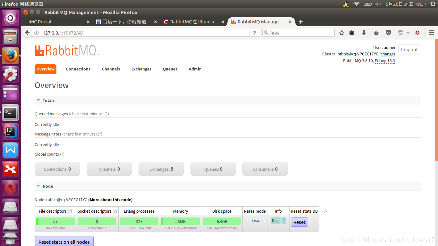
Task: Open the Channels tab
Action: [111, 69]
